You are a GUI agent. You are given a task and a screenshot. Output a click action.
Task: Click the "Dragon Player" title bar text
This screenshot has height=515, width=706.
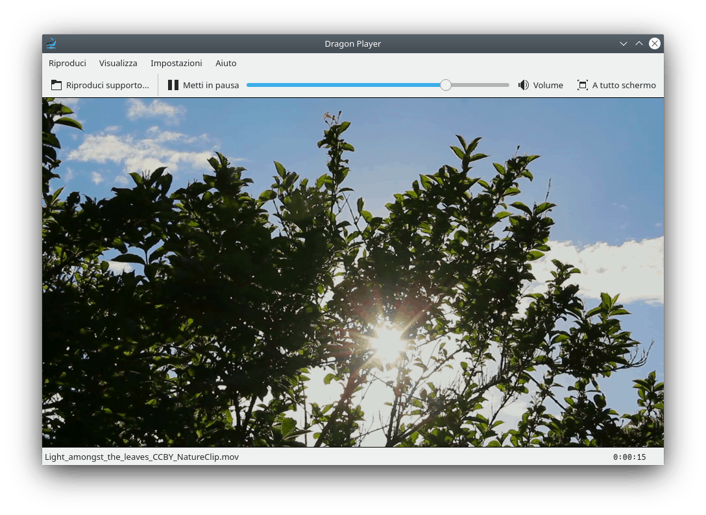coord(353,43)
